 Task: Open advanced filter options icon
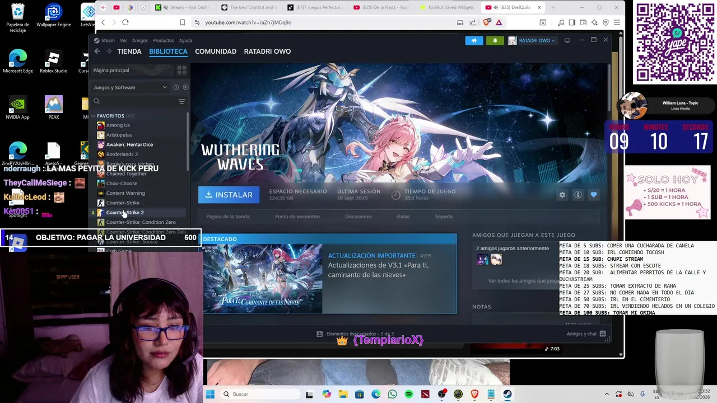pyautogui.click(x=181, y=101)
